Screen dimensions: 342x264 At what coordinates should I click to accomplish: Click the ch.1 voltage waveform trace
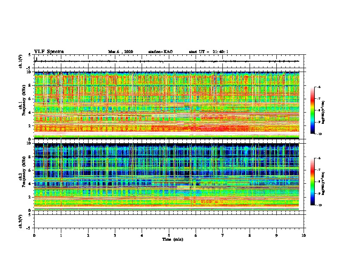[167, 61]
